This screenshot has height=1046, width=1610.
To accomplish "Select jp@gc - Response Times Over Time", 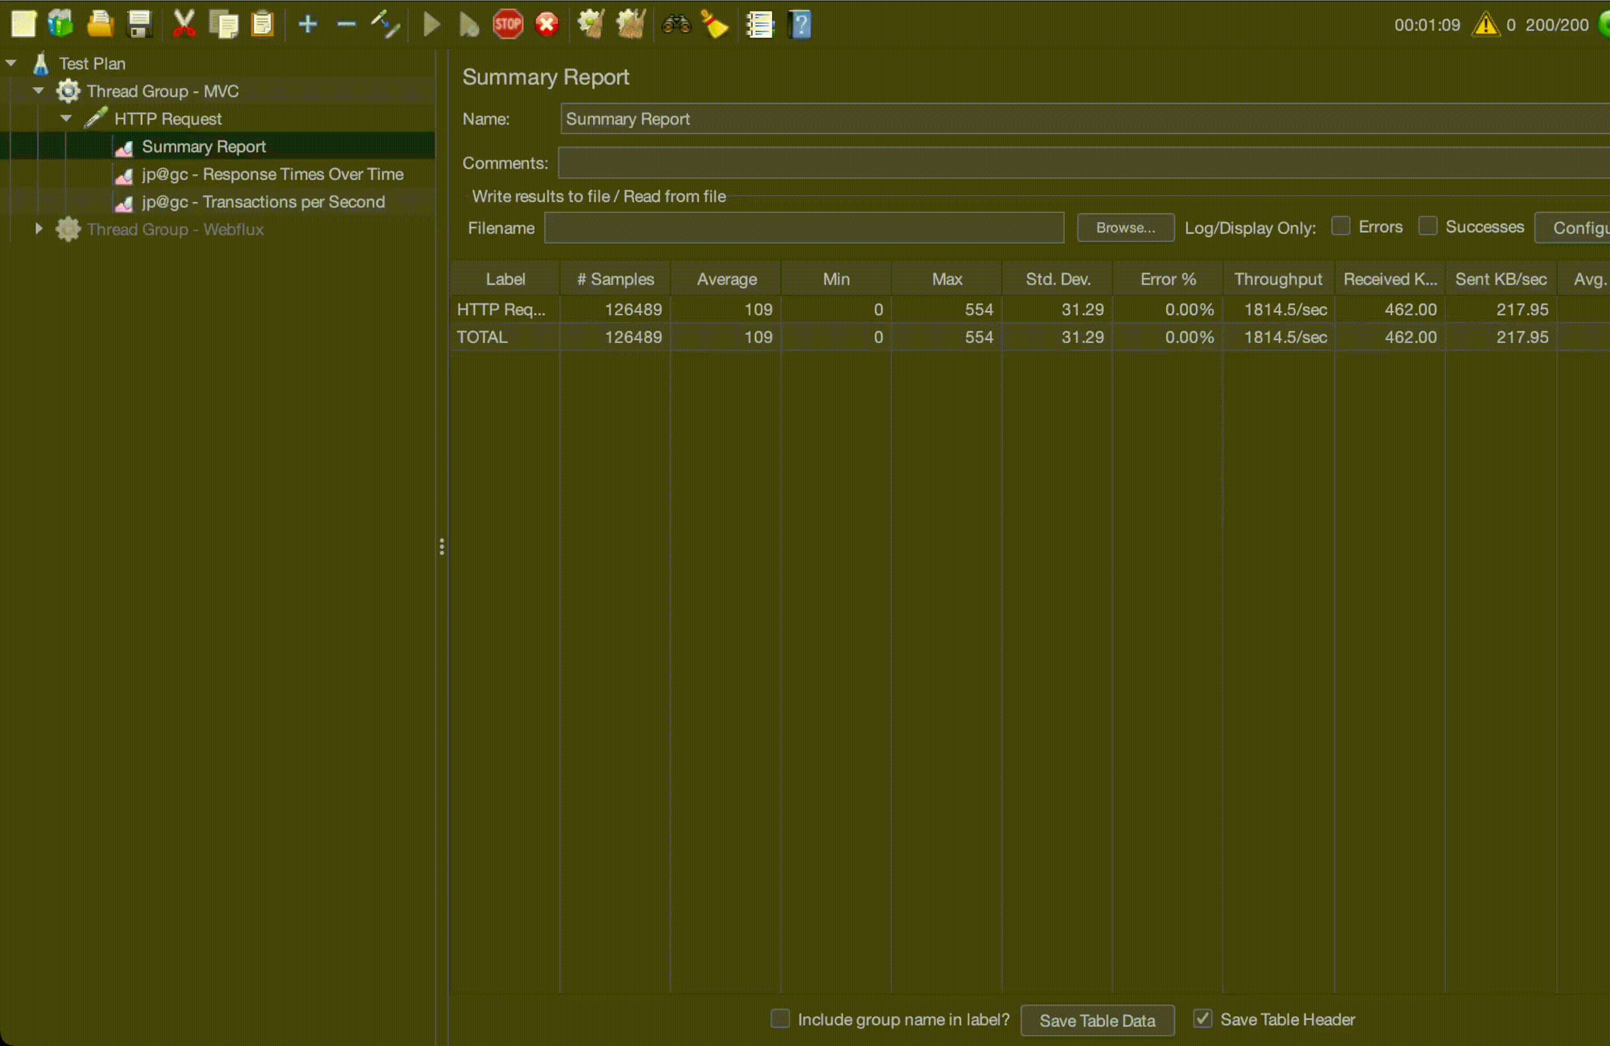I will point(272,174).
